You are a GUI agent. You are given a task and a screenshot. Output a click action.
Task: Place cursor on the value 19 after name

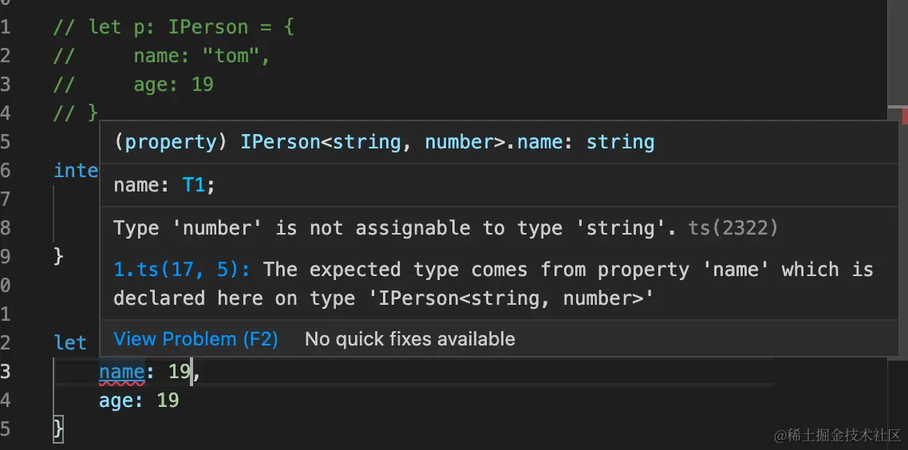point(179,372)
